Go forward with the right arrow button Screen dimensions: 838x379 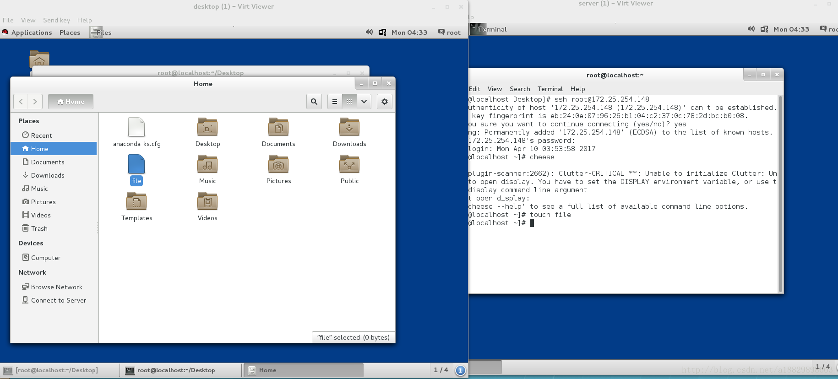pyautogui.click(x=35, y=102)
